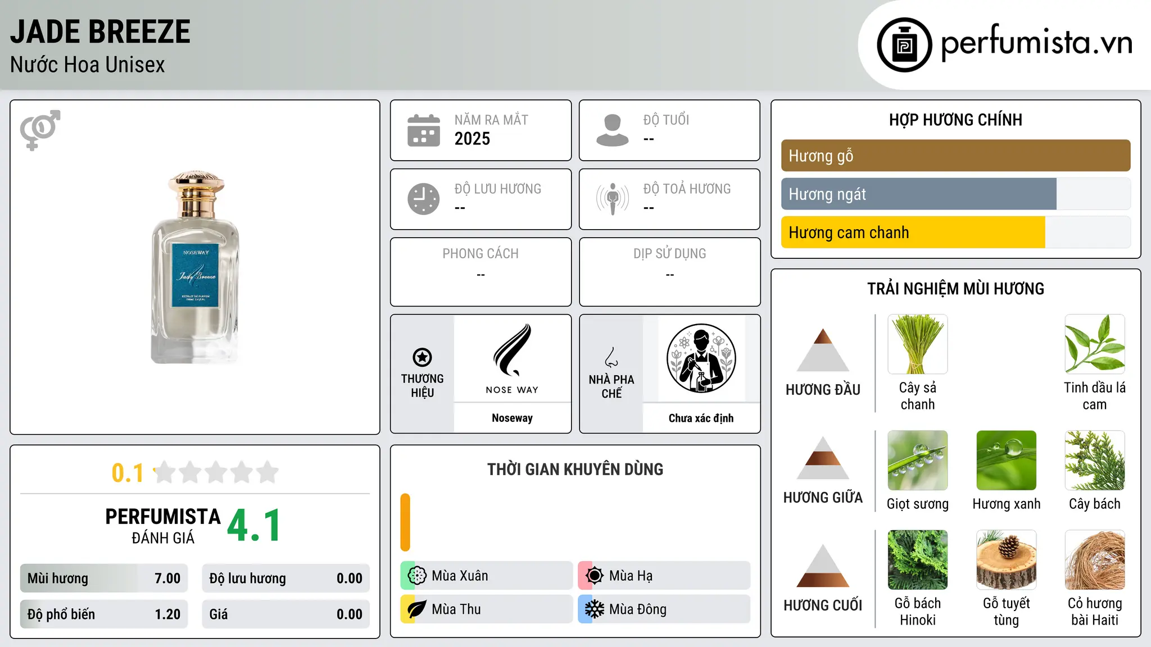The width and height of the screenshot is (1151, 647).
Task: Click the Mùa Đông snowflake icon
Action: click(x=595, y=609)
